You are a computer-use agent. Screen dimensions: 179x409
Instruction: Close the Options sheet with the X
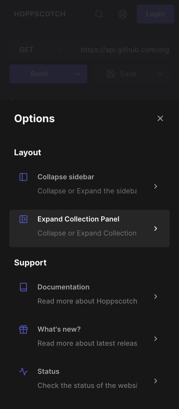point(160,118)
